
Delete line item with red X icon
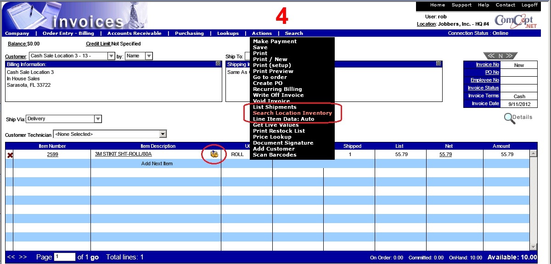click(10, 155)
